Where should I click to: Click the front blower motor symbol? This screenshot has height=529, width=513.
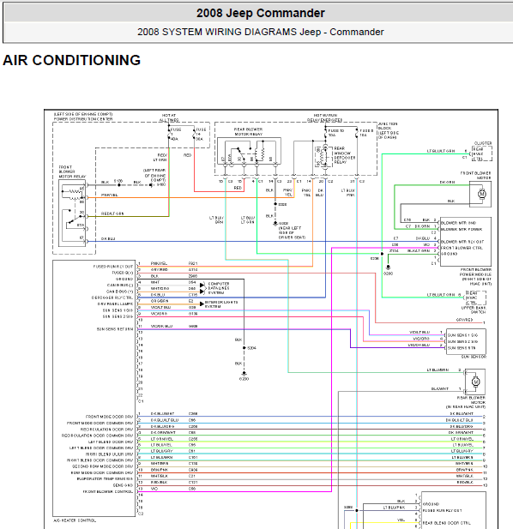[x=481, y=194]
